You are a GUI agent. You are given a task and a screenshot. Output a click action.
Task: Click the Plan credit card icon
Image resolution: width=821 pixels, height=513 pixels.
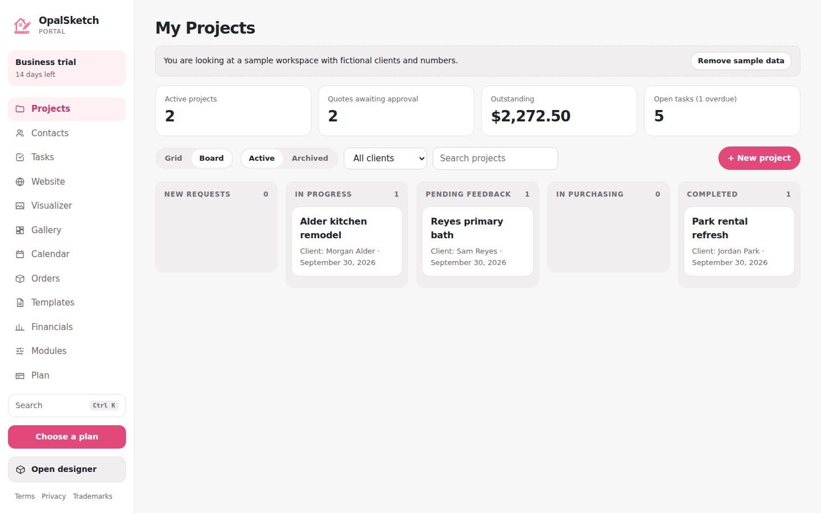click(x=20, y=376)
